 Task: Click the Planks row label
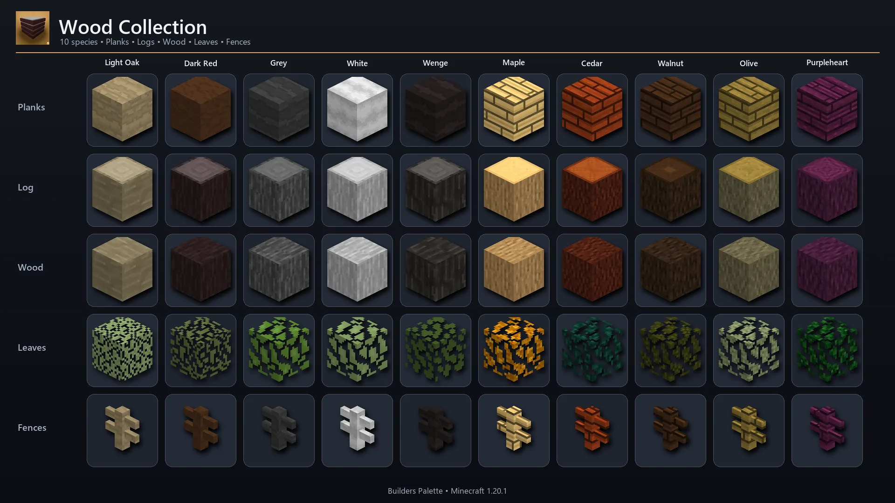pyautogui.click(x=31, y=107)
